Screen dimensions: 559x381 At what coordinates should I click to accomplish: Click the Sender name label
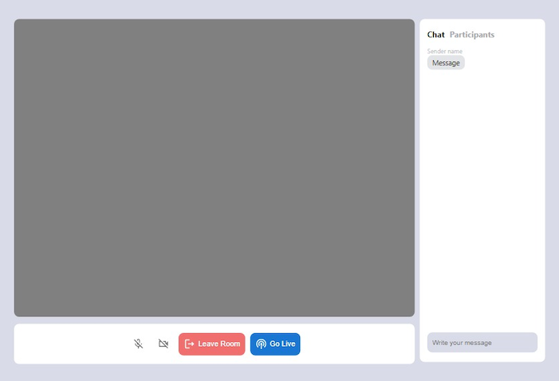click(x=444, y=51)
